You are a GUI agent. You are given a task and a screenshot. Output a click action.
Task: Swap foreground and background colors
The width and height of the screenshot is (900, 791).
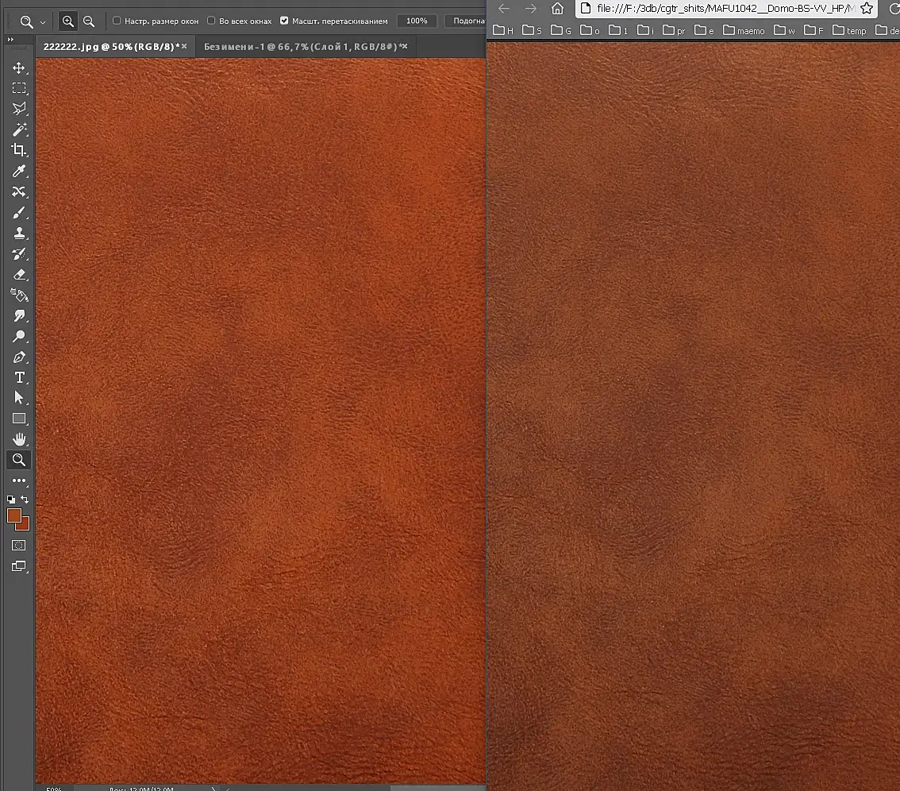tap(25, 500)
